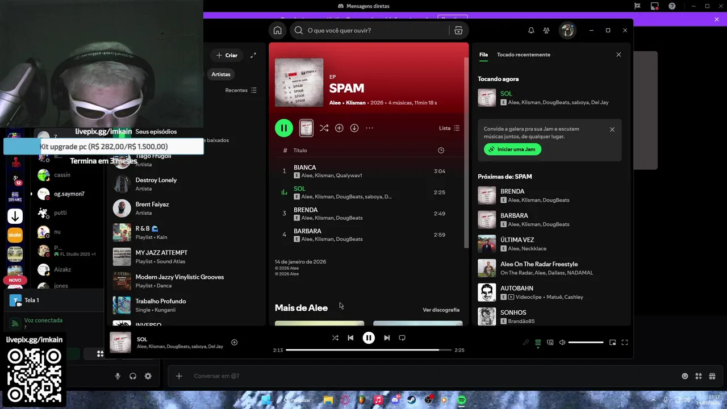This screenshot has height=409, width=727.
Task: Seek within the song progress bar
Action: pyautogui.click(x=369, y=350)
